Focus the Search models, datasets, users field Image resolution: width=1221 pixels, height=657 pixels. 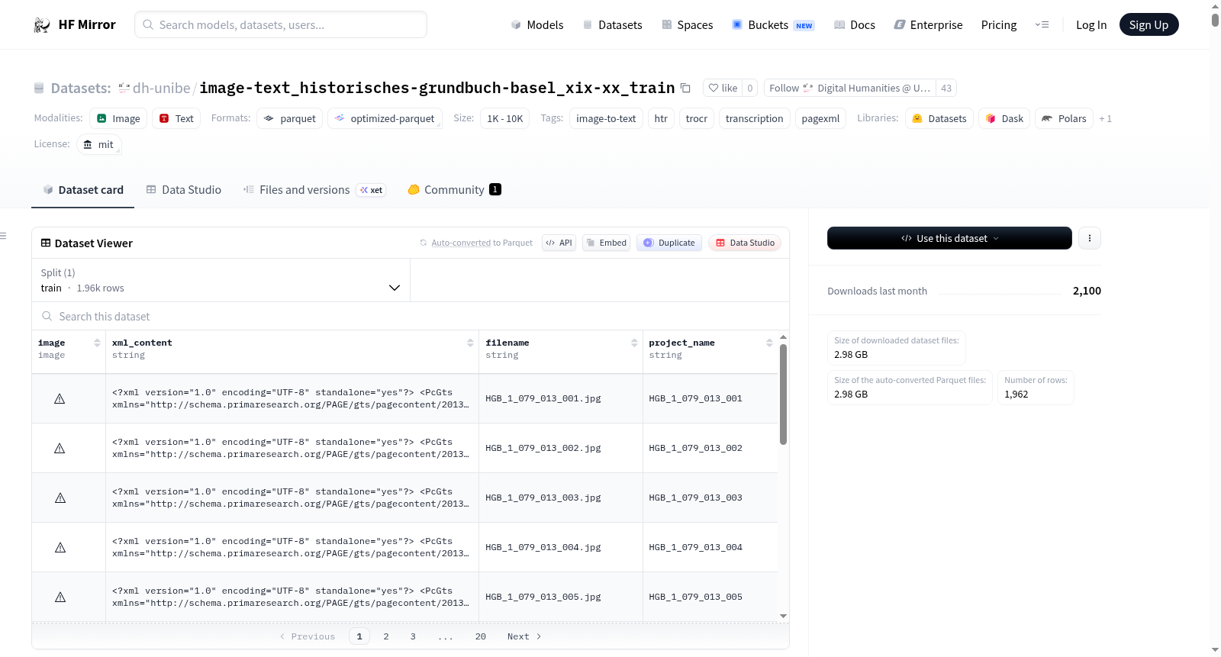click(x=281, y=24)
